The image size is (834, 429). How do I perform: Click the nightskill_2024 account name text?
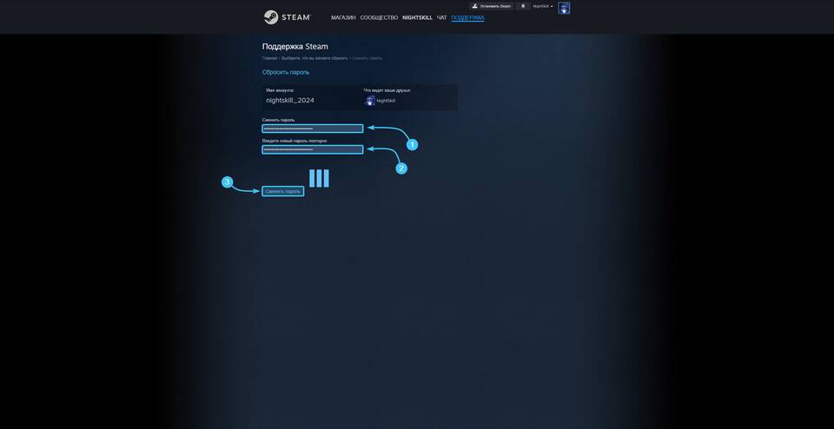290,101
